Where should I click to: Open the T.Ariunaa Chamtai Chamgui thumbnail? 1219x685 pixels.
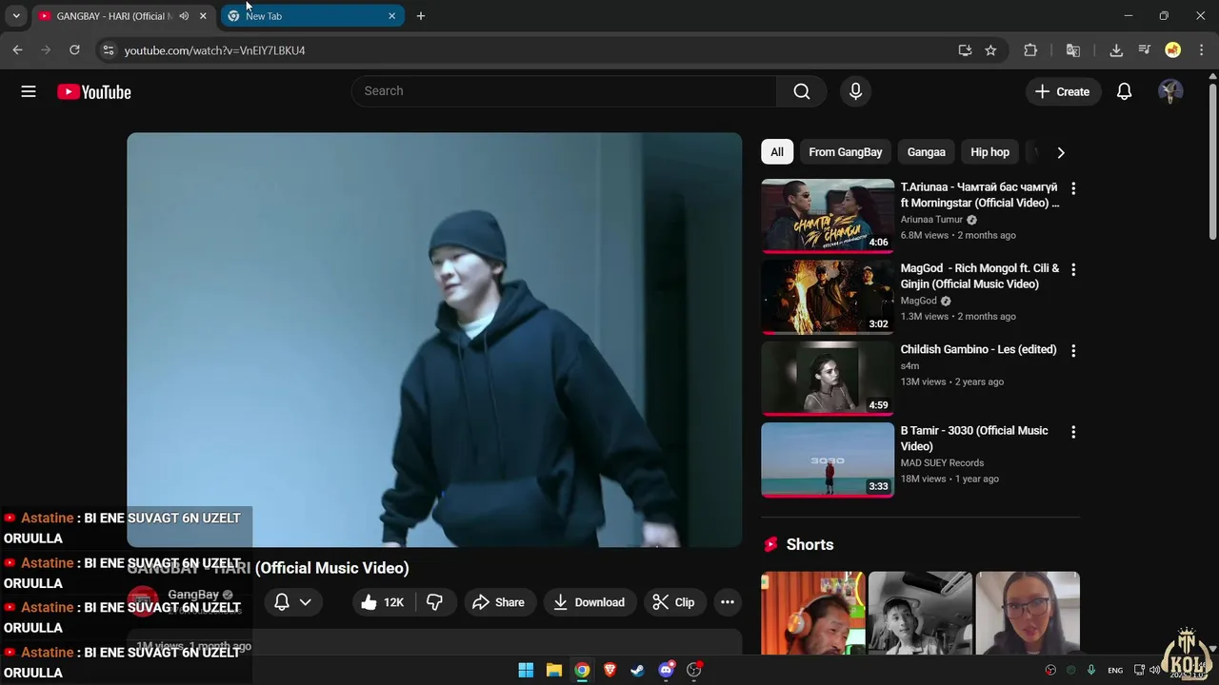click(828, 216)
